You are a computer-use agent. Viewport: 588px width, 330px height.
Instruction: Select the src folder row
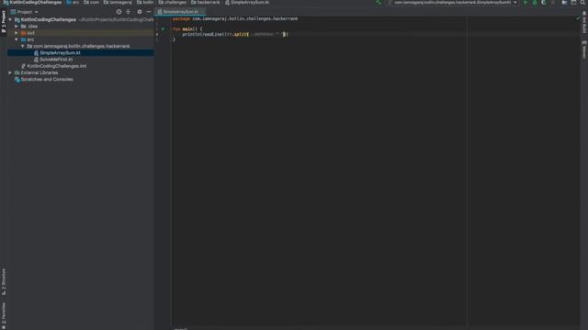tap(81, 39)
